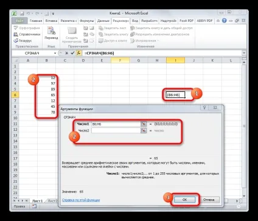
Task: Click the fx Insert Function icon
Action: pyautogui.click(x=78, y=53)
